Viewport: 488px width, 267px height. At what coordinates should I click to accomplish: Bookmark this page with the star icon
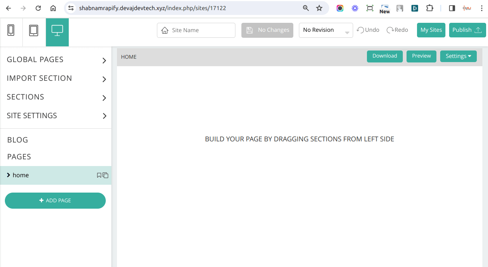(x=319, y=8)
